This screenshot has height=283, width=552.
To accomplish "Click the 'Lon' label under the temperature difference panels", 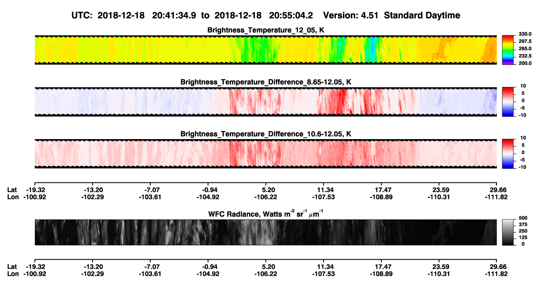I will tap(13, 197).
